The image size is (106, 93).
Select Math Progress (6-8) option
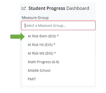(58, 62)
